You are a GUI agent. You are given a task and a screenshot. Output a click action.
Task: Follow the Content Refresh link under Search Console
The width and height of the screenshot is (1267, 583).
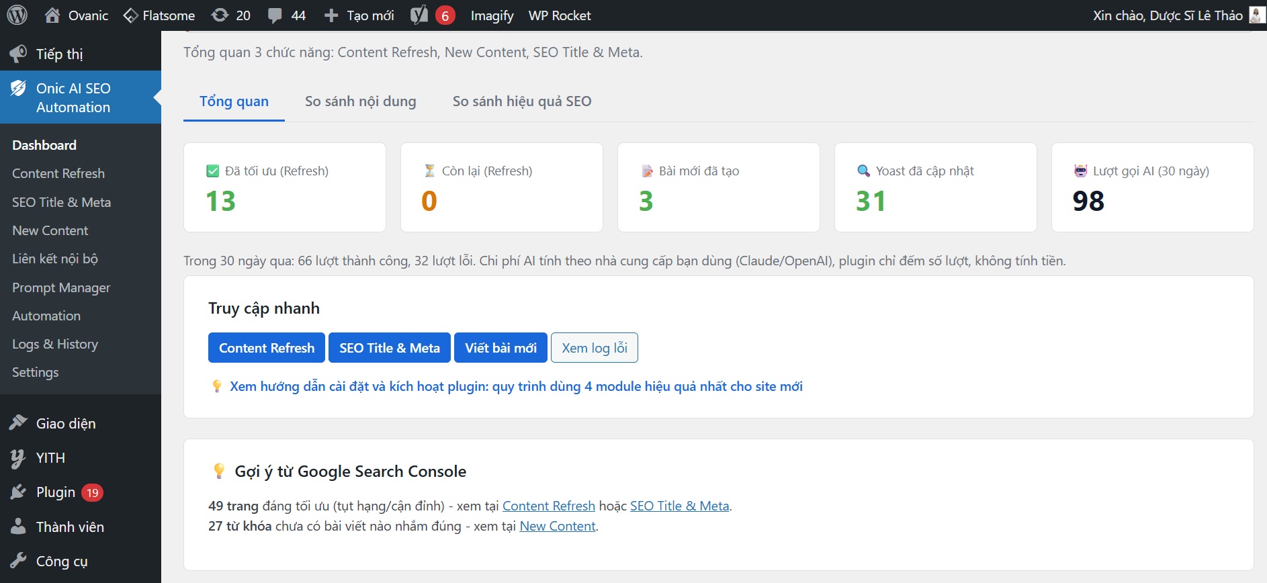coord(549,506)
